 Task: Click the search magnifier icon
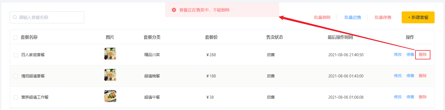[15, 17]
